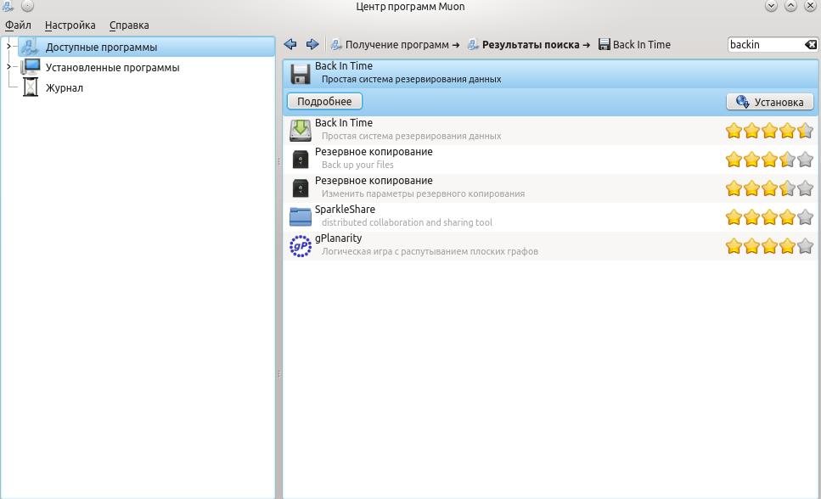Click the round pin button in the title bar
The width and height of the screenshot is (821, 499).
tap(28, 6)
